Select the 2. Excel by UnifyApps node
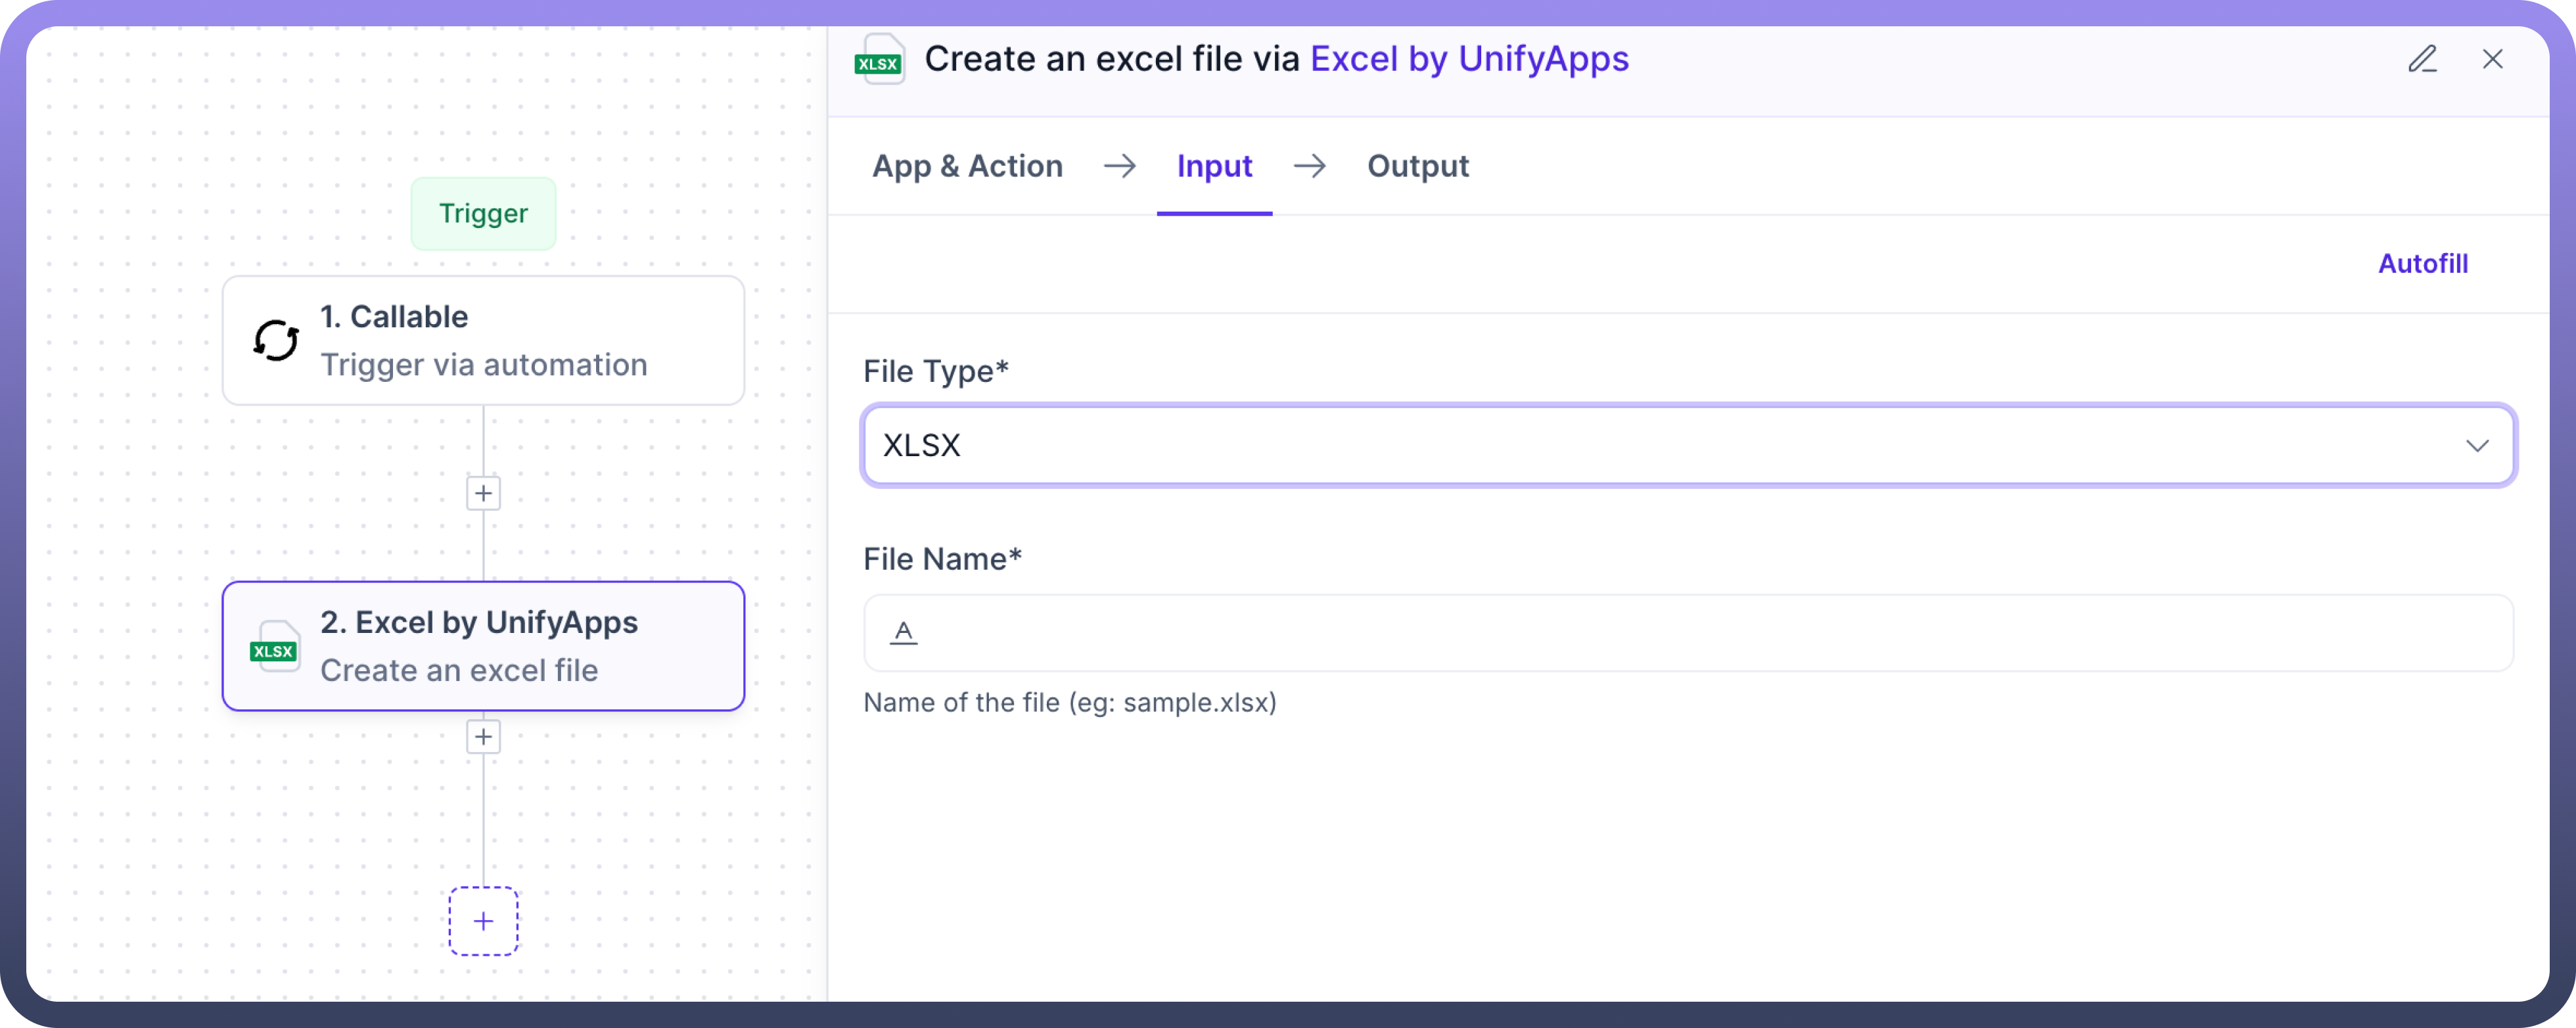2576x1028 pixels. (x=483, y=646)
